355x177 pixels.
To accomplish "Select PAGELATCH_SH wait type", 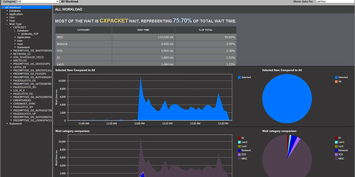I will click(x=23, y=107).
